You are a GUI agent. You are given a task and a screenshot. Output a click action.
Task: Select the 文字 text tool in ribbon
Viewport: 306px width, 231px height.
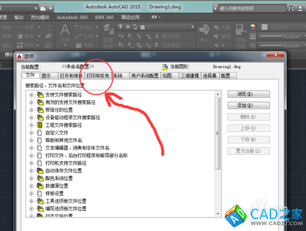[x=65, y=33]
